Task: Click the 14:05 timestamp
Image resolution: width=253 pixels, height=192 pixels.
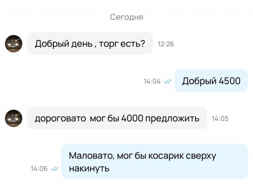Action: (x=220, y=118)
